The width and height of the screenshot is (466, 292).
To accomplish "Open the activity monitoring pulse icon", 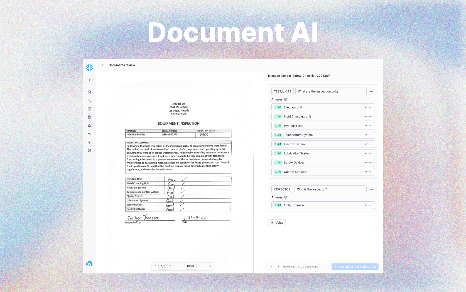I will (89, 142).
